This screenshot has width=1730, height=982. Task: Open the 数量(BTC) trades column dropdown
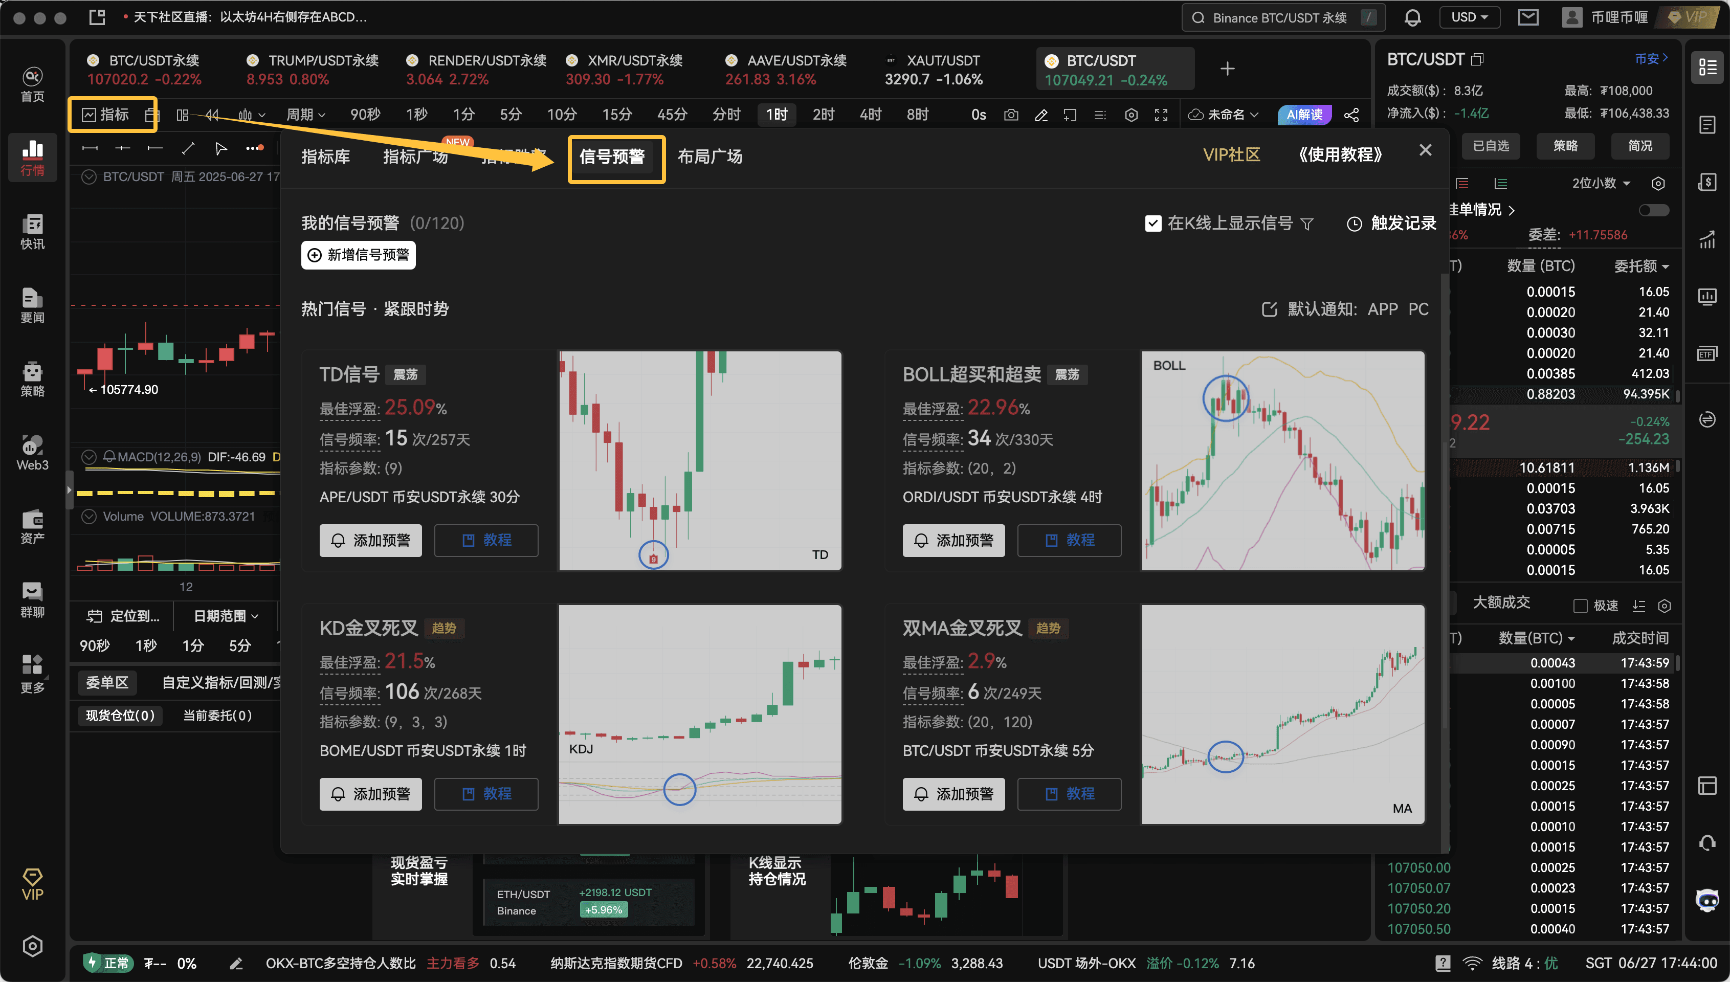tap(1537, 637)
